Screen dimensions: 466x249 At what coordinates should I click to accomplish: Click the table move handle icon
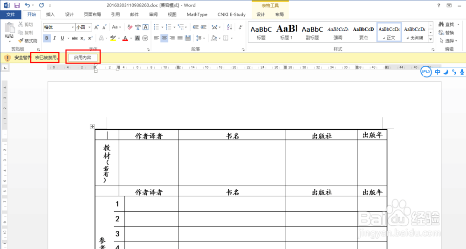pyautogui.click(x=92, y=126)
